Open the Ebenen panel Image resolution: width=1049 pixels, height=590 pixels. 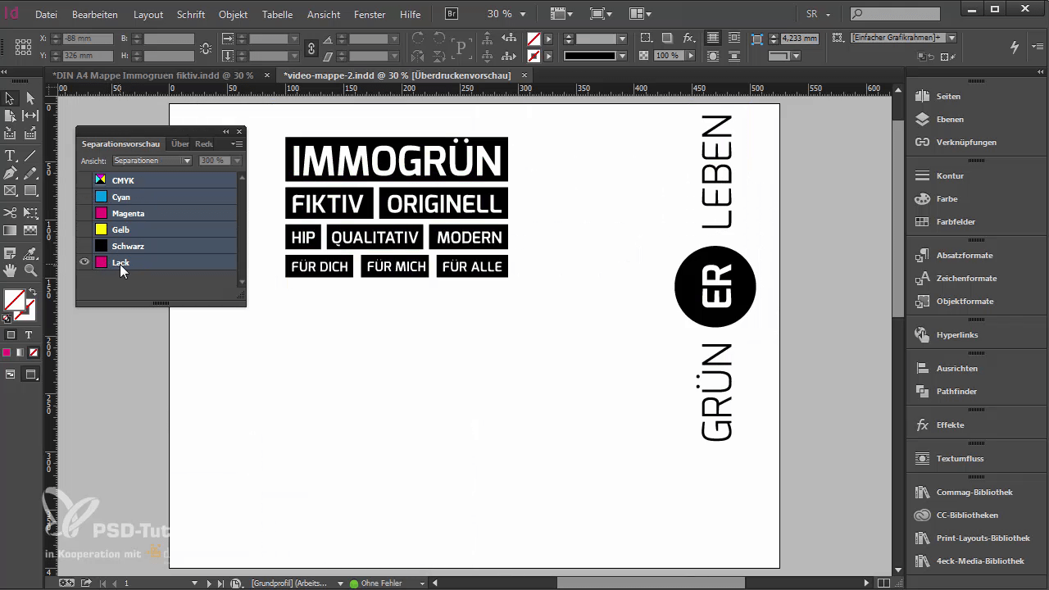click(950, 120)
